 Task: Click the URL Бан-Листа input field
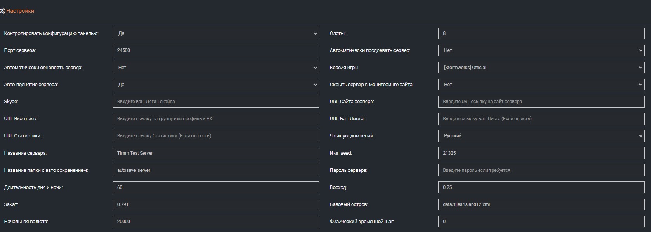(541, 119)
